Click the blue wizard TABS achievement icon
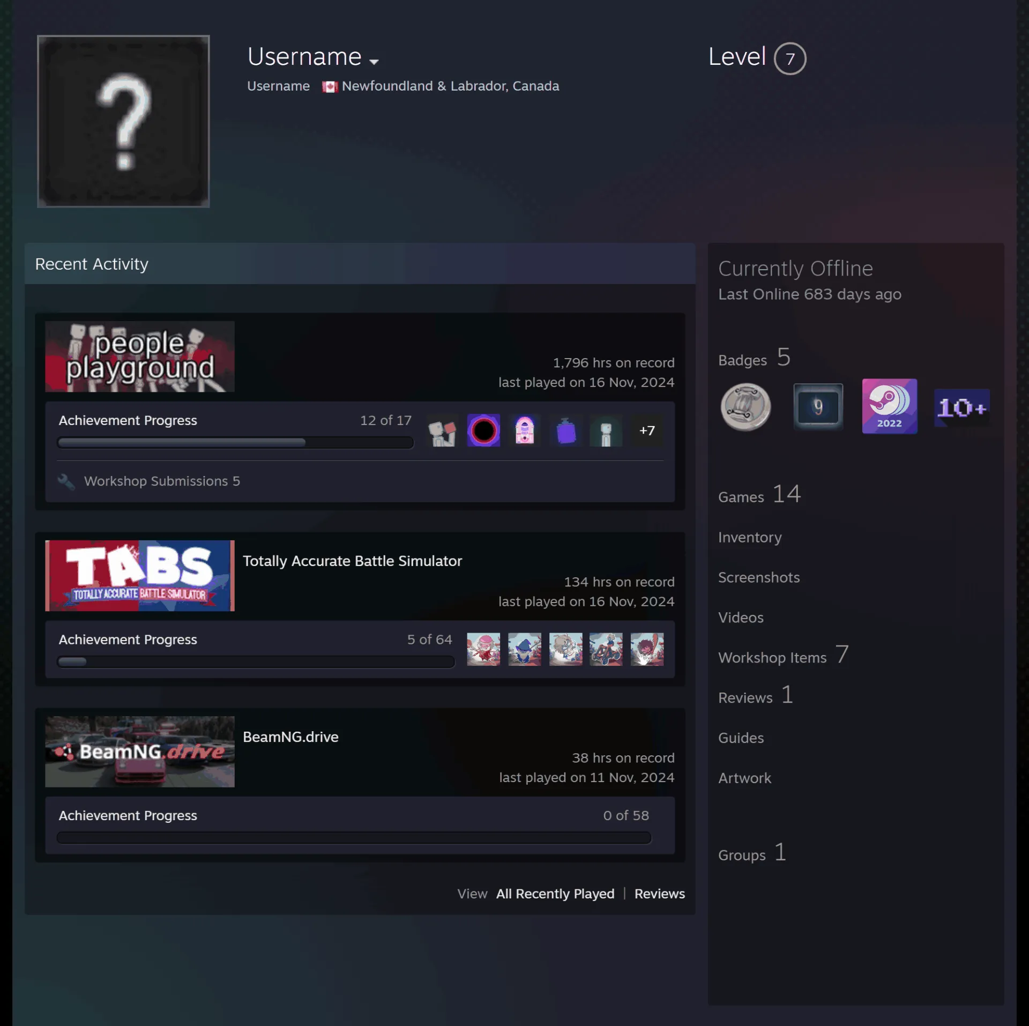Screen dimensions: 1029x1026 click(525, 649)
